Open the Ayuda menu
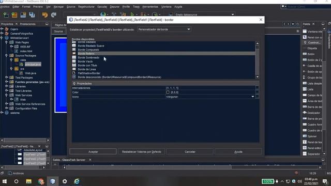Screen dimensions: 331x186 (x=178, y=7)
